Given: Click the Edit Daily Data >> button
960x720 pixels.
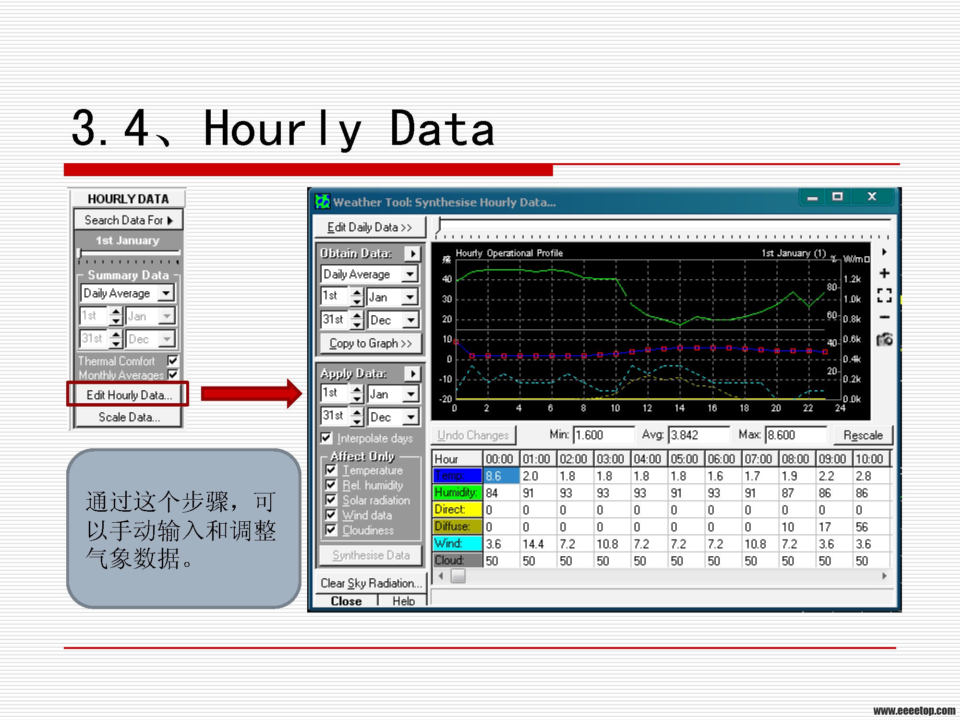Looking at the screenshot, I should (370, 227).
